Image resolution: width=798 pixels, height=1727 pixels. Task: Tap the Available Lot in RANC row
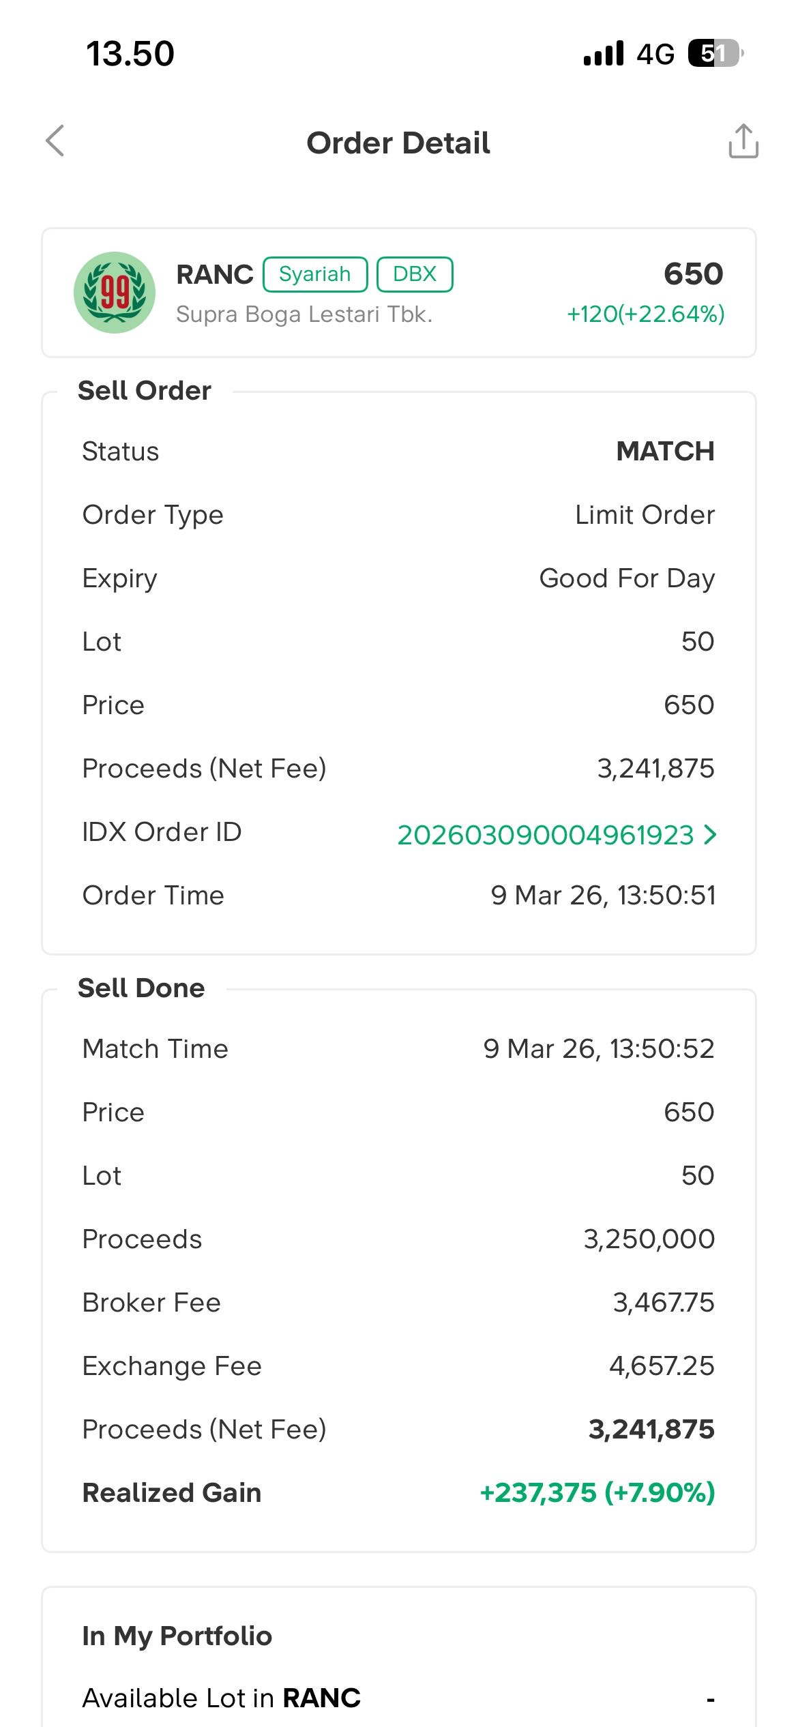[x=398, y=1698]
